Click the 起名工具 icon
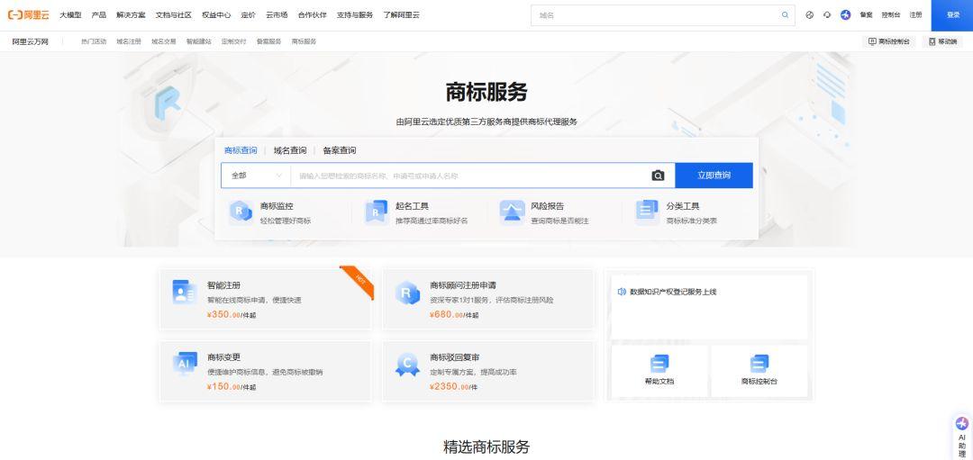This screenshot has width=973, height=460. [x=376, y=212]
